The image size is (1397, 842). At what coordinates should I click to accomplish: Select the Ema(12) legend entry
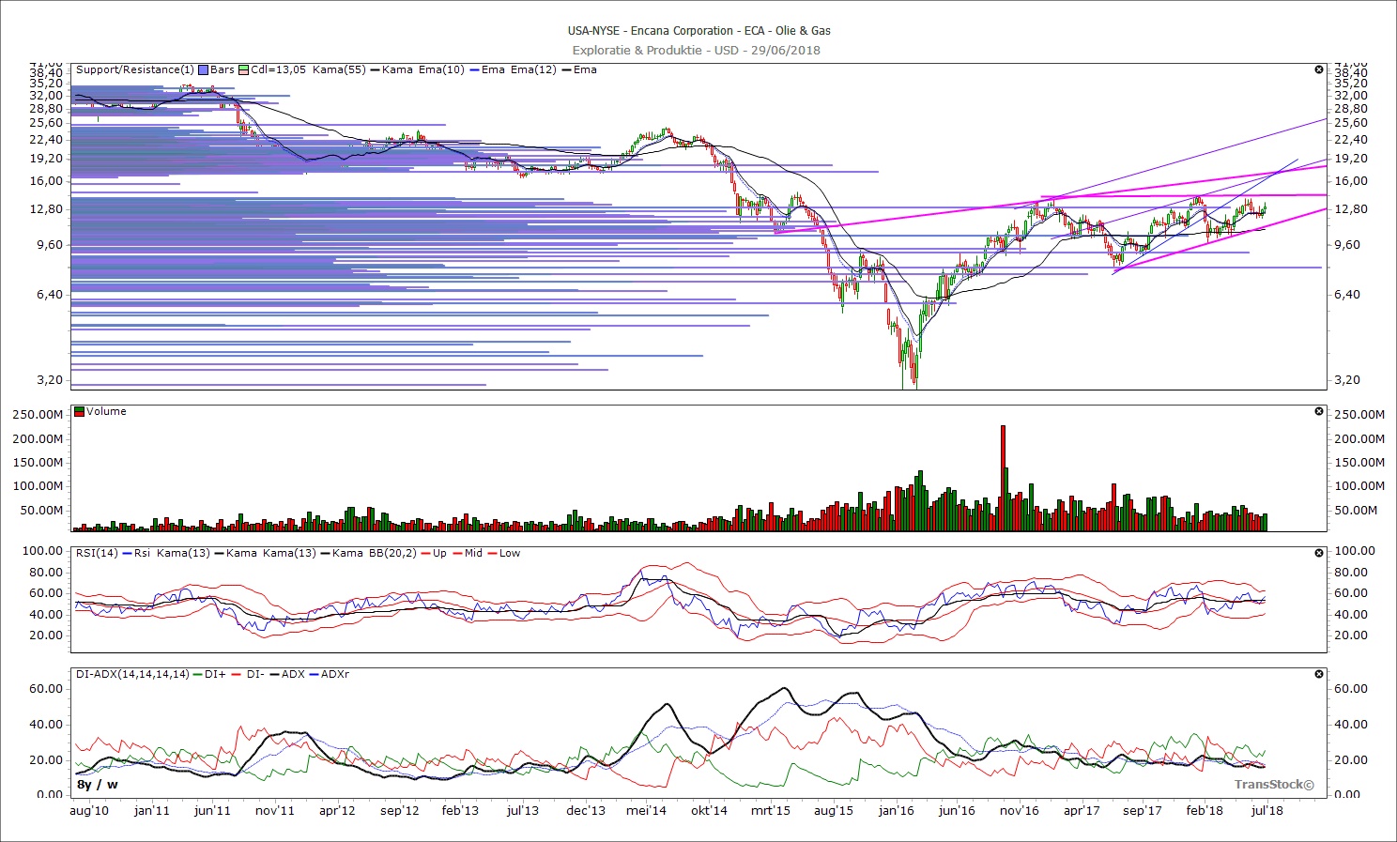533,69
